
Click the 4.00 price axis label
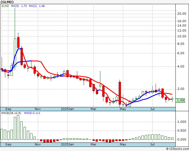coord(181,66)
